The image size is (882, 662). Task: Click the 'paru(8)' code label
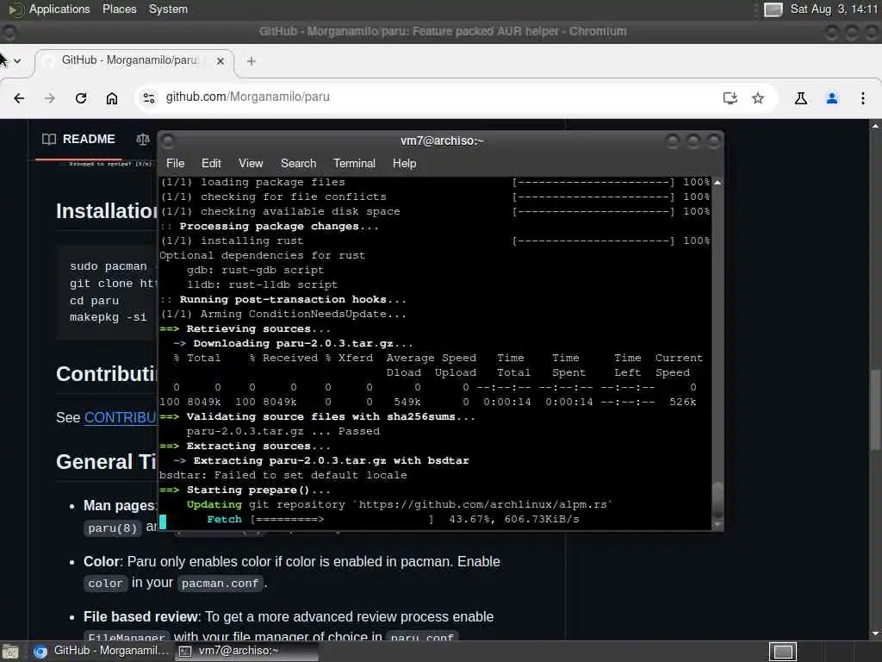click(113, 528)
